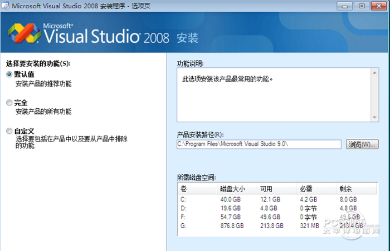This screenshot has width=390, height=251.
Task: Select the G: volume row
Action: pos(278,225)
